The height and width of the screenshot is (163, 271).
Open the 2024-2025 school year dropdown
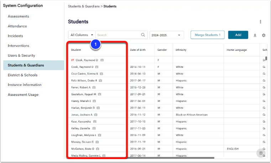(167, 35)
